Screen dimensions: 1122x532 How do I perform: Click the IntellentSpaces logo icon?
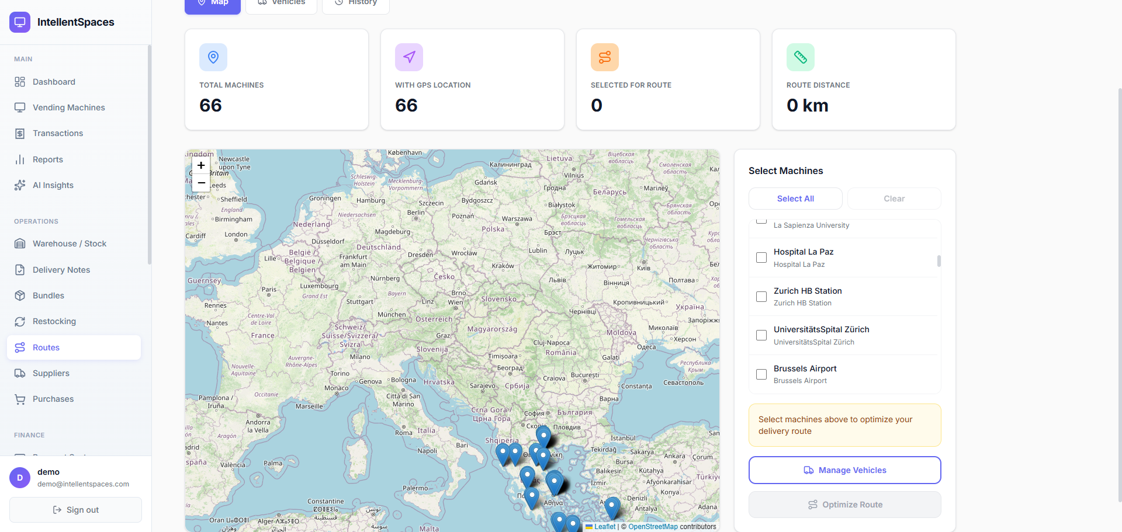point(20,22)
